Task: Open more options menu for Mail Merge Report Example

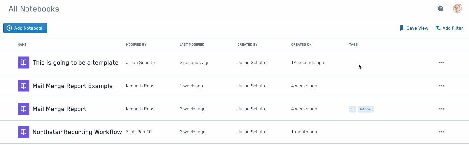Action: coord(442,86)
